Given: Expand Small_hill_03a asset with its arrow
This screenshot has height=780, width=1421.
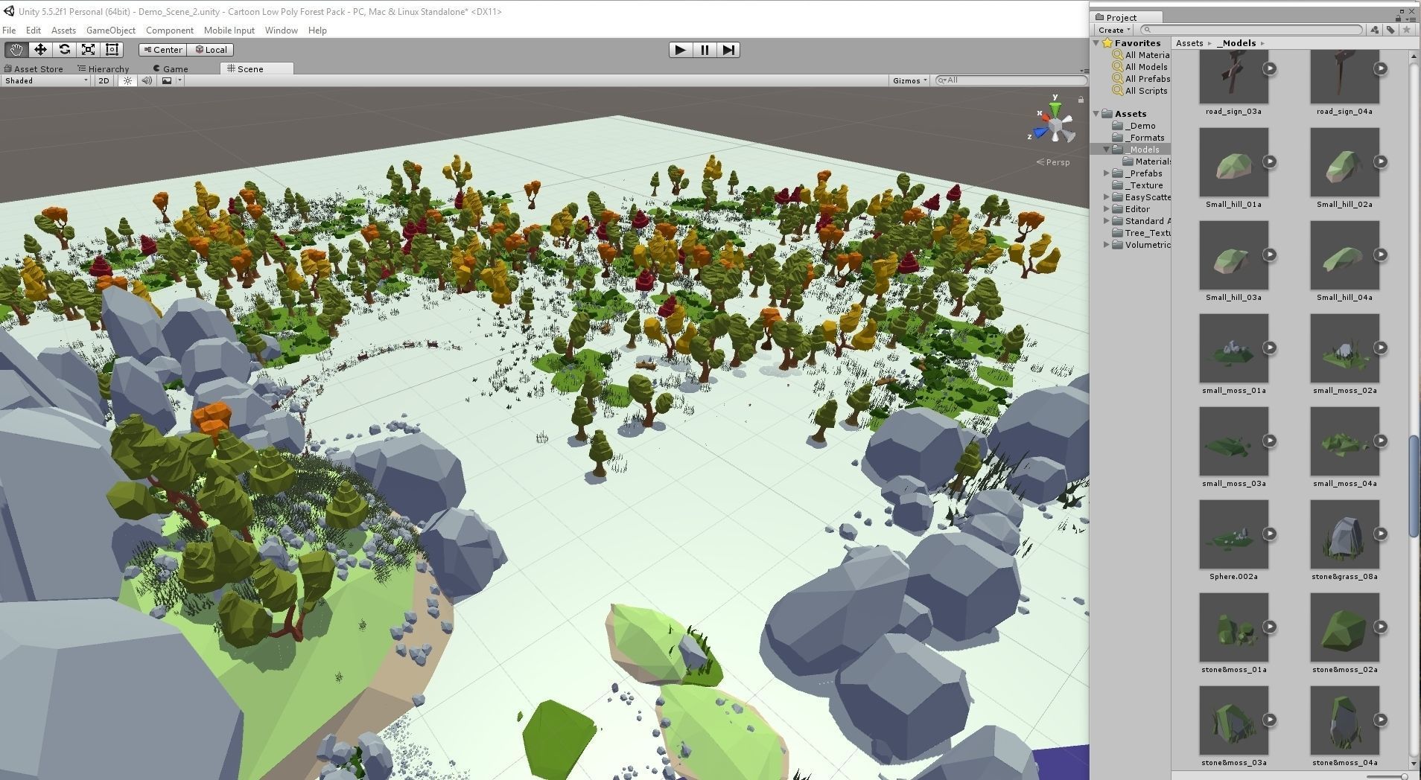Looking at the screenshot, I should [1270, 255].
